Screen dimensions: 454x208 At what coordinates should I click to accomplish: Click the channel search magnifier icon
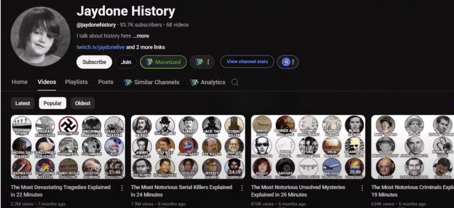click(235, 82)
